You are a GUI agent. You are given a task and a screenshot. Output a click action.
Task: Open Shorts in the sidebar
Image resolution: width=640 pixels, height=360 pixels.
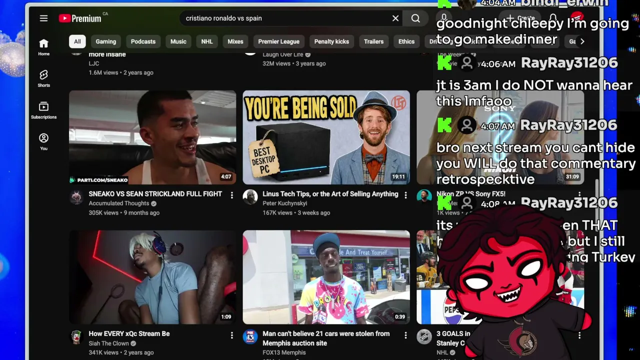click(43, 78)
